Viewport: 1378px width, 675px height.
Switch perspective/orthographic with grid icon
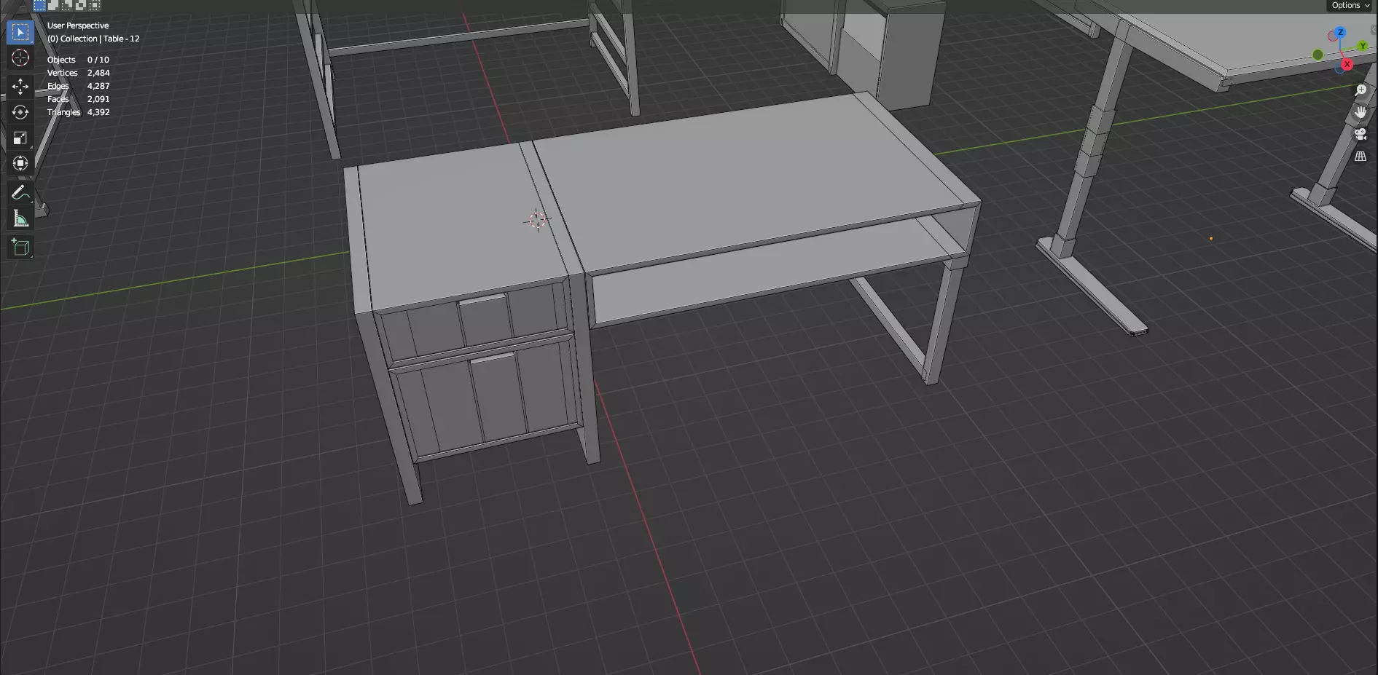tap(1361, 156)
